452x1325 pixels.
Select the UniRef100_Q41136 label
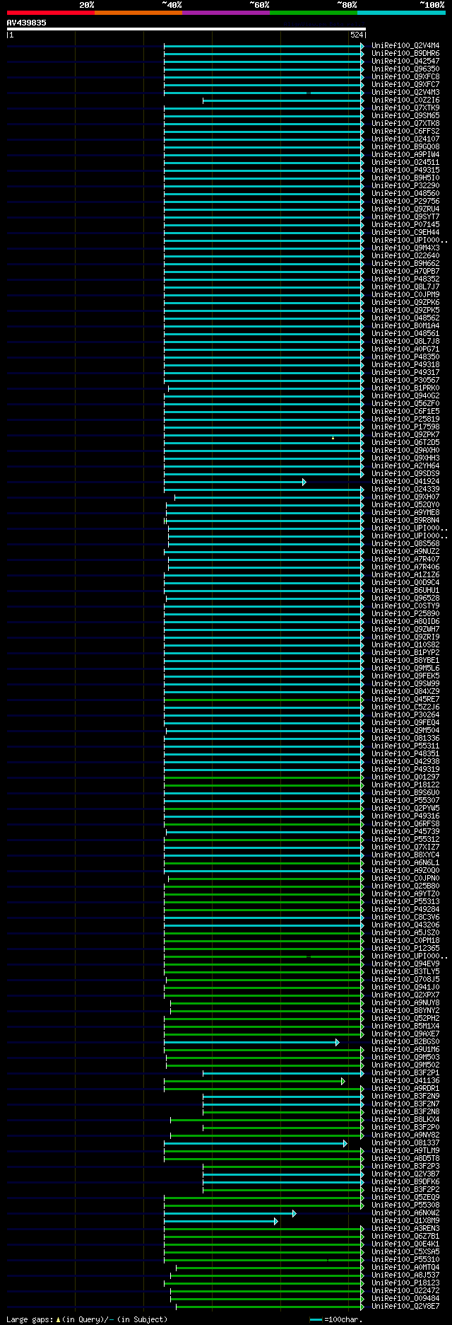pyautogui.click(x=405, y=1080)
